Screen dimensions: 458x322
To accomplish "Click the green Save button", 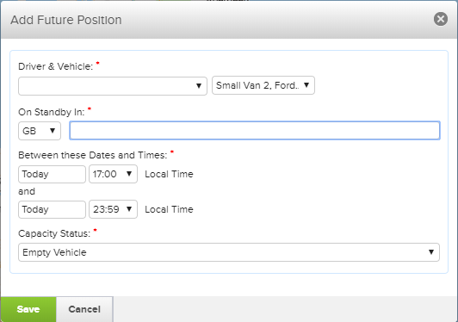I will pos(28,309).
